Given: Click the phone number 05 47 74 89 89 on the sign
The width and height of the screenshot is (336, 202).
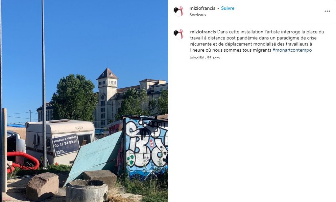Looking at the screenshot, I should point(66,143).
